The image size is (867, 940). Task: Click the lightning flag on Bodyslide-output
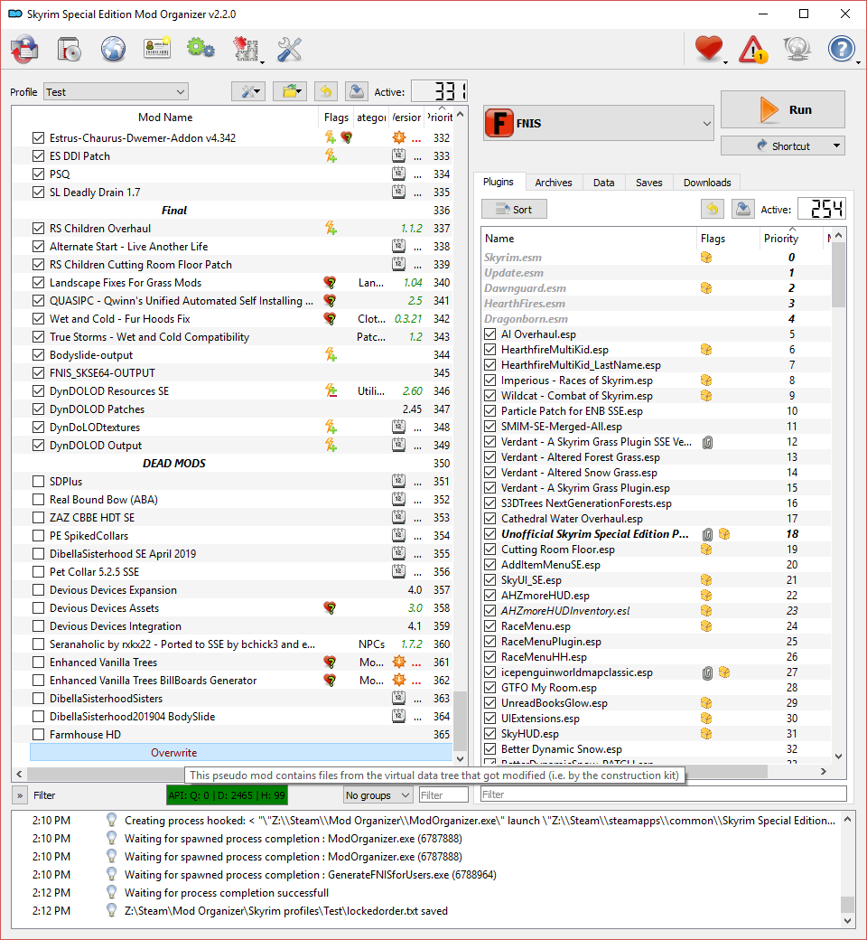[331, 355]
